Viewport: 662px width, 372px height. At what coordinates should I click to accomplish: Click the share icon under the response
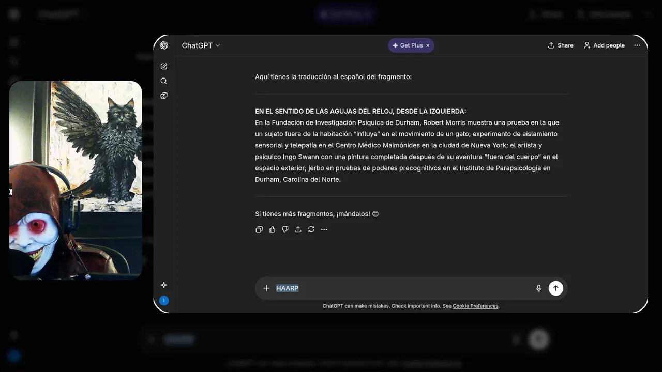pos(298,229)
